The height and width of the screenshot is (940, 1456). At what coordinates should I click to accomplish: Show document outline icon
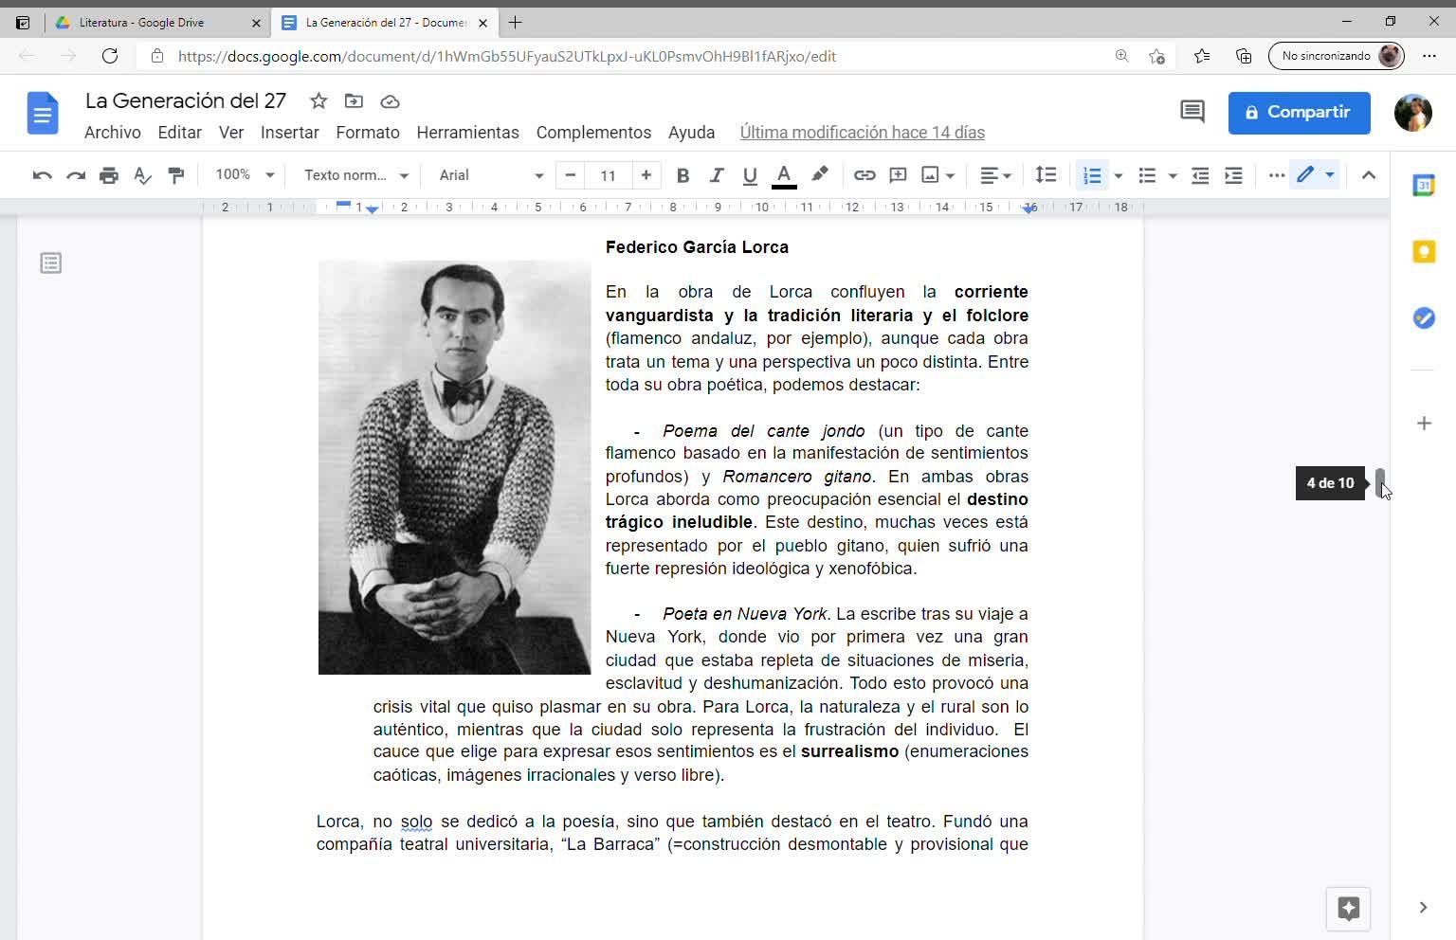point(51,263)
